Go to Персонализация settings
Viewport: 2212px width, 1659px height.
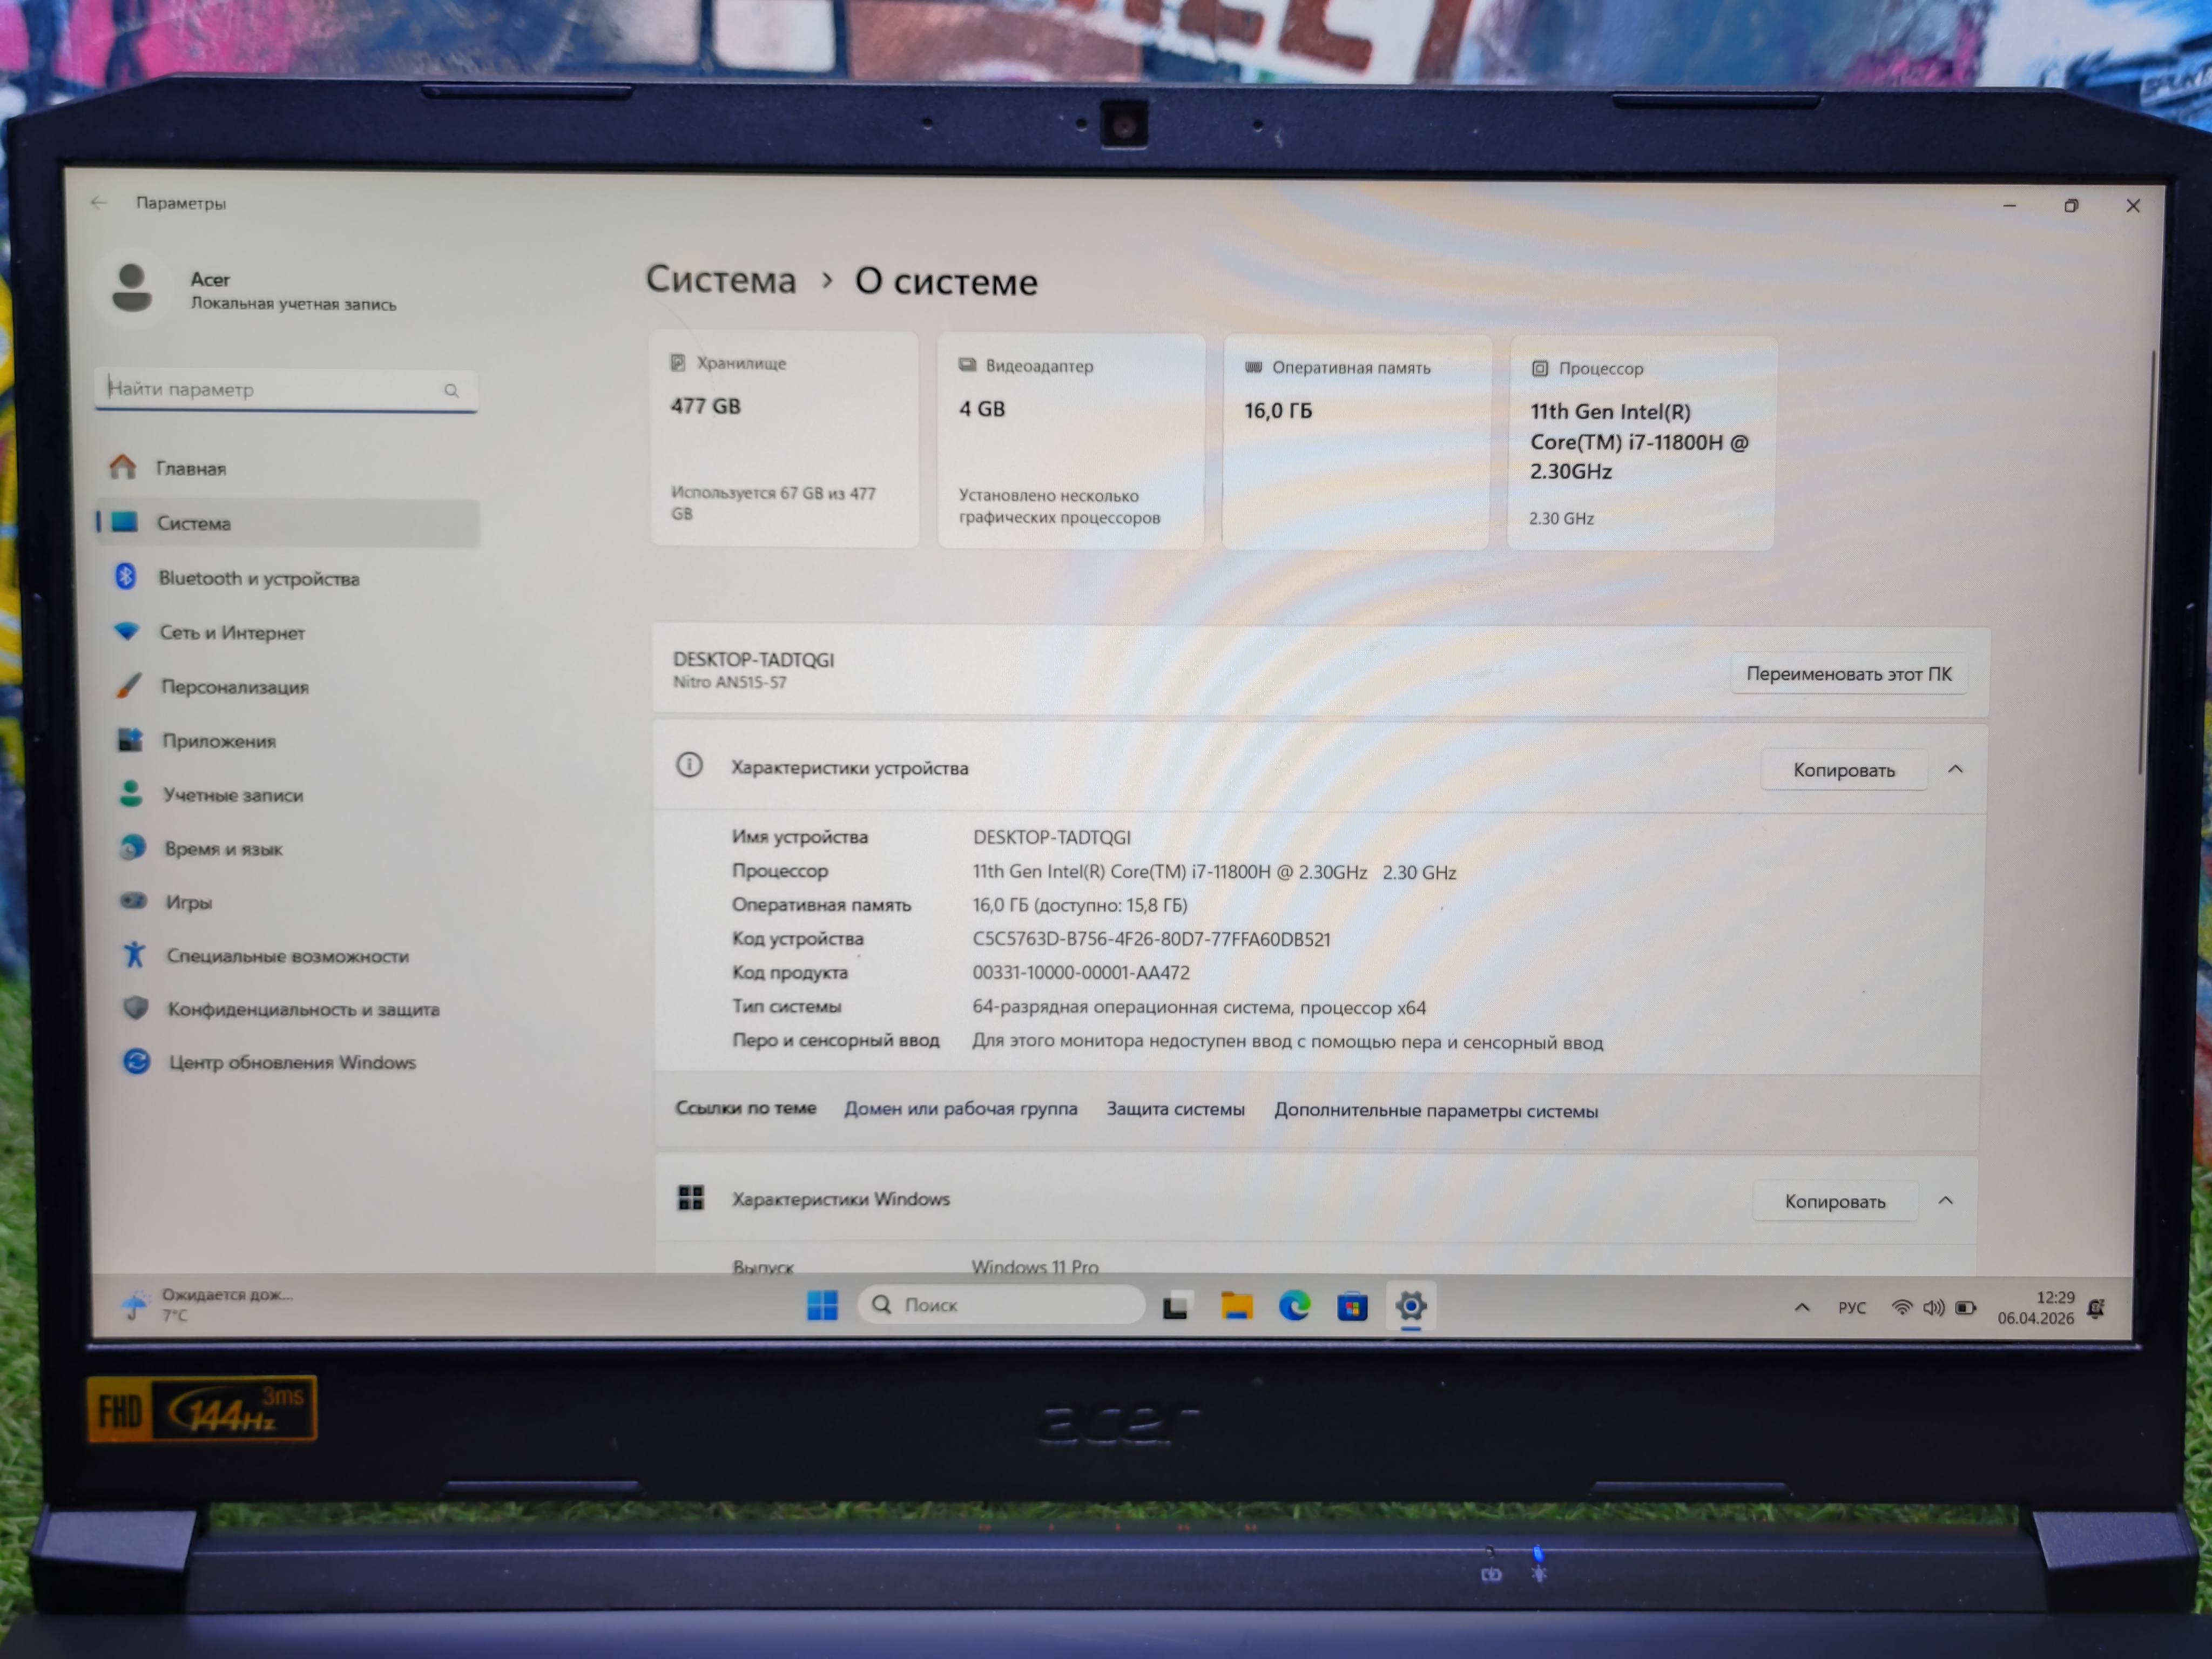point(234,687)
